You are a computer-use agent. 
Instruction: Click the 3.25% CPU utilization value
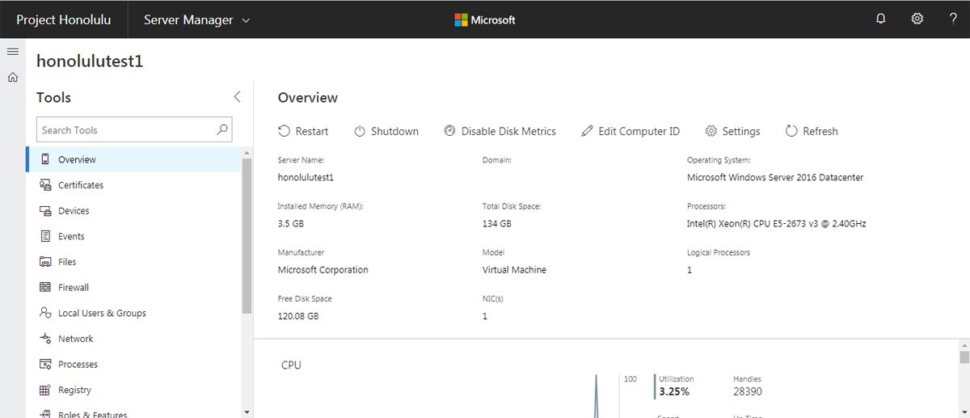[674, 391]
